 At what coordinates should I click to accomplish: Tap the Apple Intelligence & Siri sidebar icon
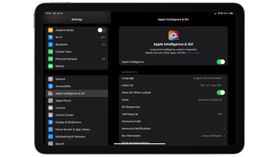click(51, 94)
